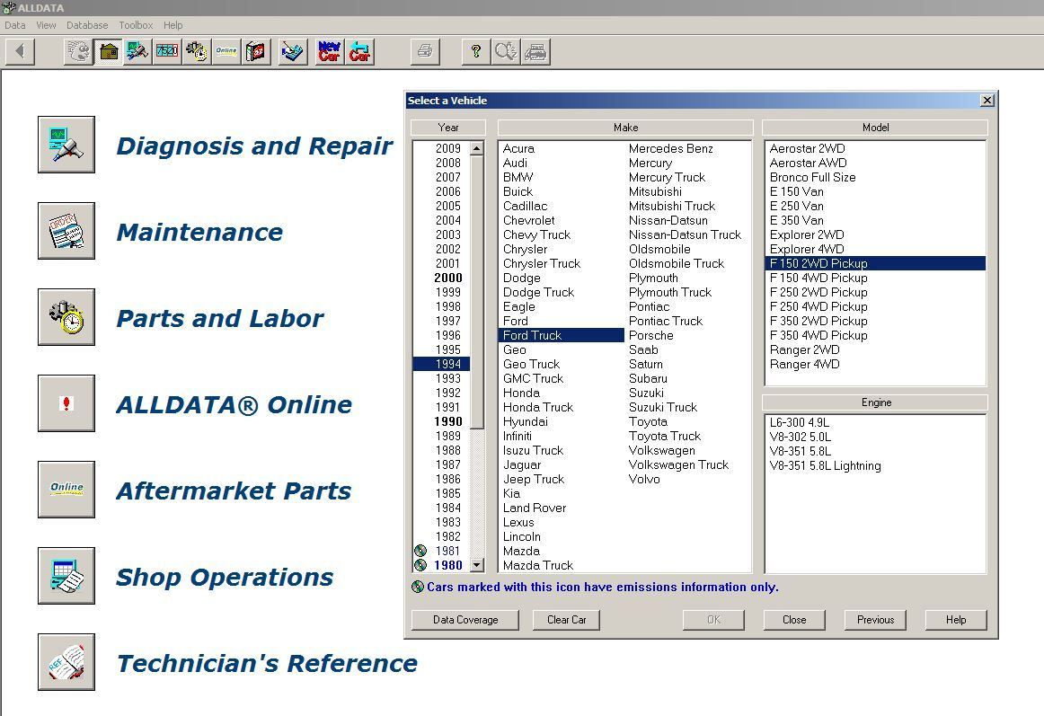
Task: Open Parts and Labor icon button
Action: [x=66, y=317]
